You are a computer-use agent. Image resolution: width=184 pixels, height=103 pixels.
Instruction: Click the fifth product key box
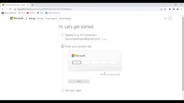pyautogui.click(x=113, y=62)
